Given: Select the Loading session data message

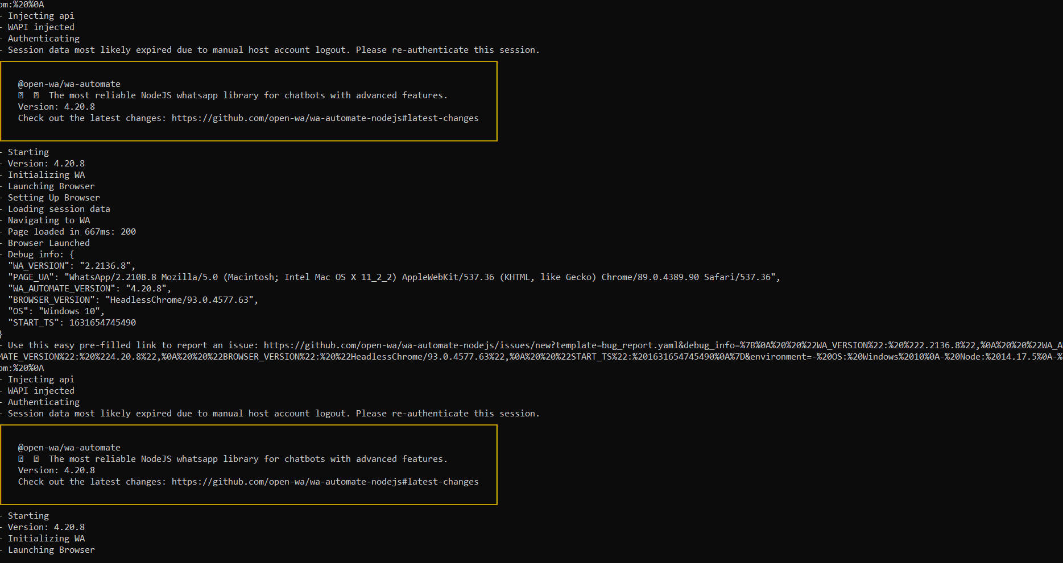Looking at the screenshot, I should [x=59, y=208].
